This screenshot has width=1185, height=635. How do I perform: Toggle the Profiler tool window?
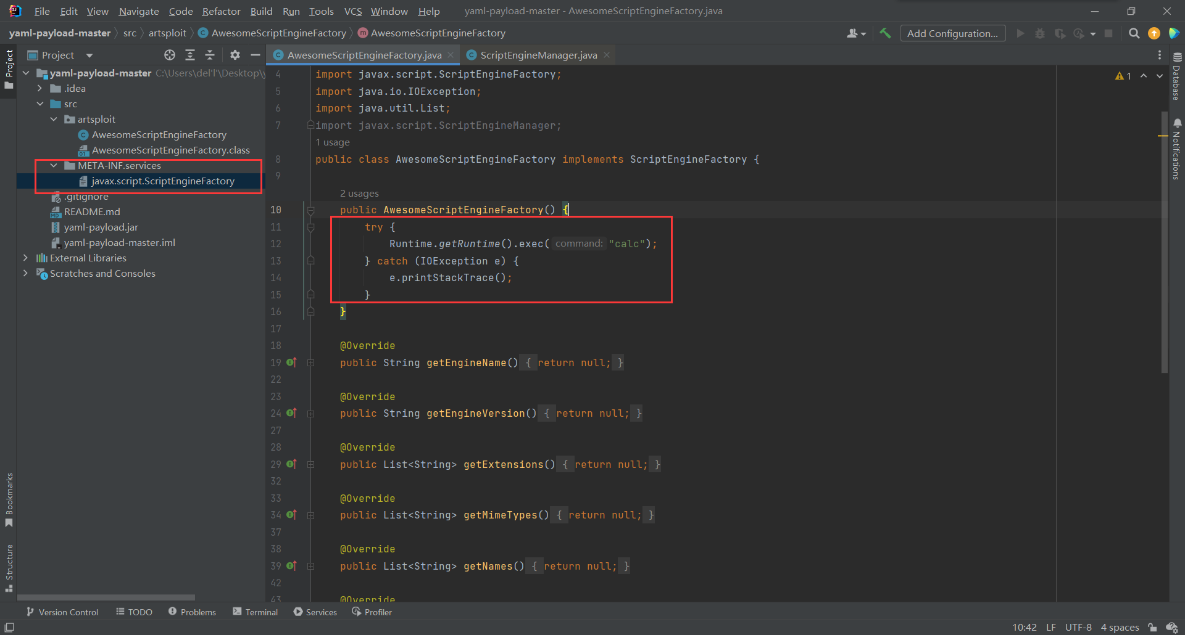[x=372, y=612]
